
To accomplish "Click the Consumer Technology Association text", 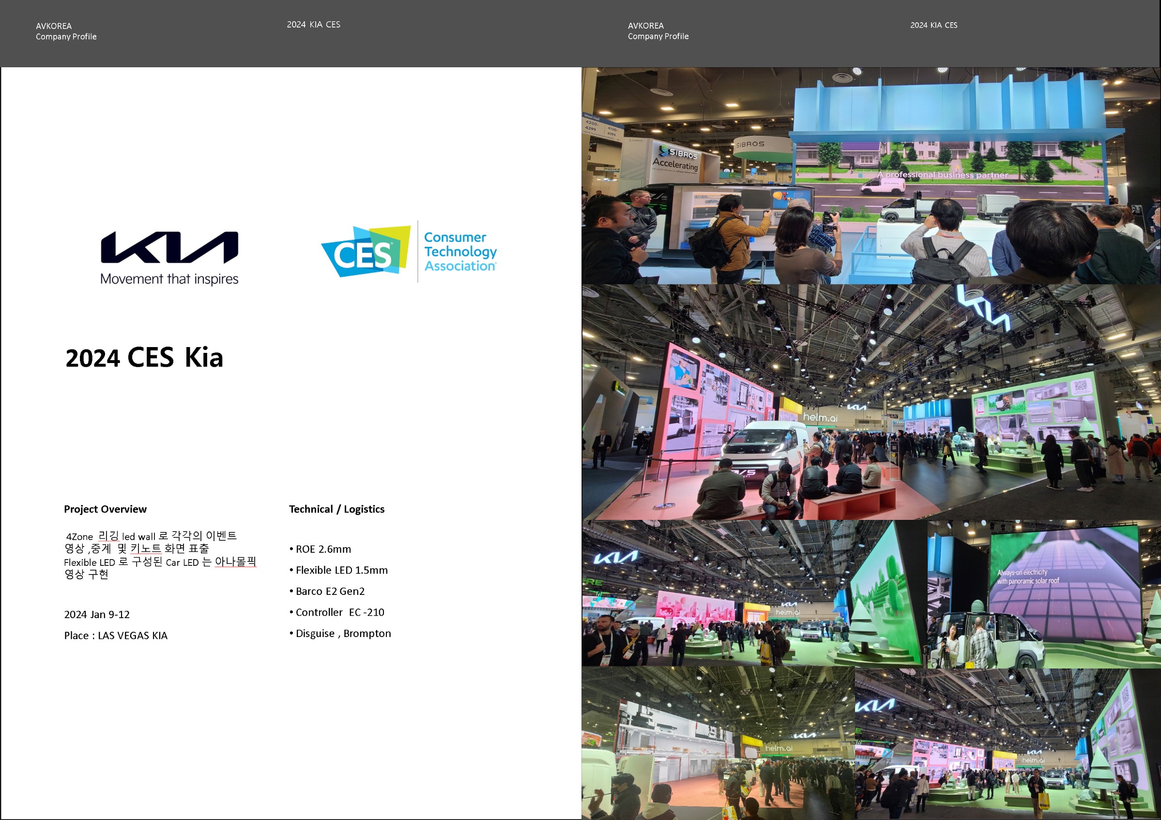I will click(459, 252).
